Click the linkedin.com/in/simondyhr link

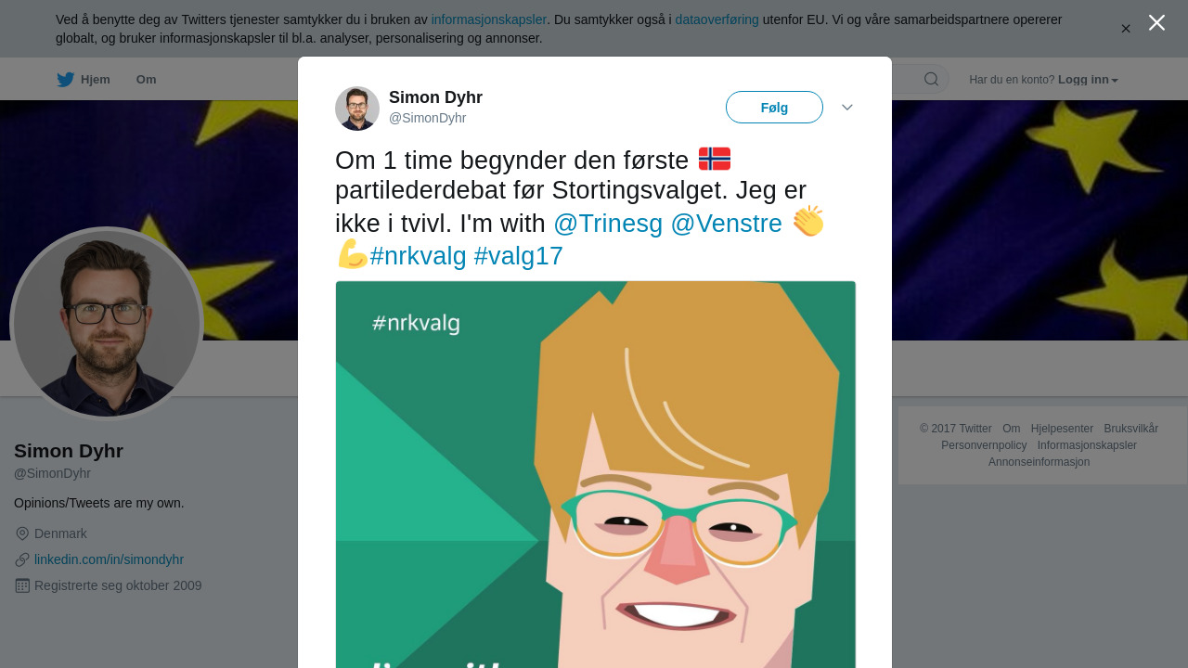(x=109, y=559)
